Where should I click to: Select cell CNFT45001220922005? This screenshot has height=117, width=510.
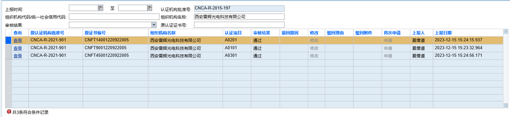point(115,56)
